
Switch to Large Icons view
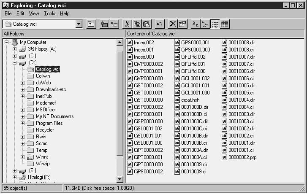195,24
